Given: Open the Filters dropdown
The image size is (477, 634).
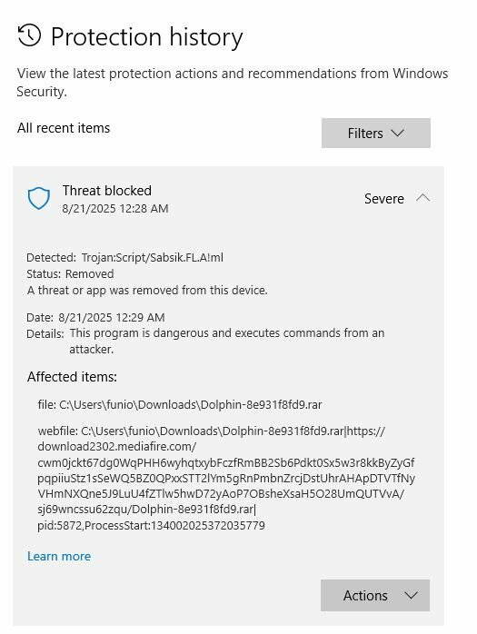Looking at the screenshot, I should click(376, 133).
